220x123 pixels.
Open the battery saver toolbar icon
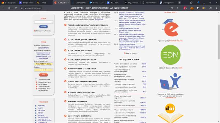204,8
